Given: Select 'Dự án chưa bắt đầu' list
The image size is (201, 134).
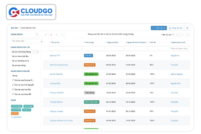Looking at the screenshot, I should click(20, 56).
